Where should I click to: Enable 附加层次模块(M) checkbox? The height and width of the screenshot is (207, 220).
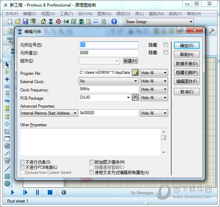pos(91,162)
